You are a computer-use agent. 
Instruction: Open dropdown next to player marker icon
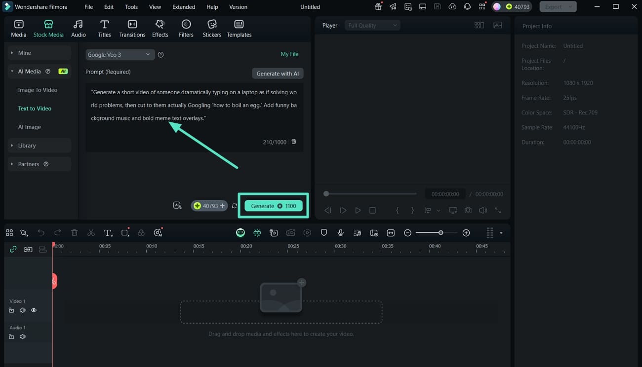[x=438, y=211]
